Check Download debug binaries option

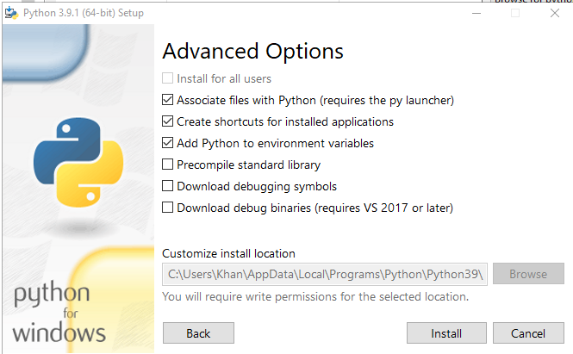167,208
